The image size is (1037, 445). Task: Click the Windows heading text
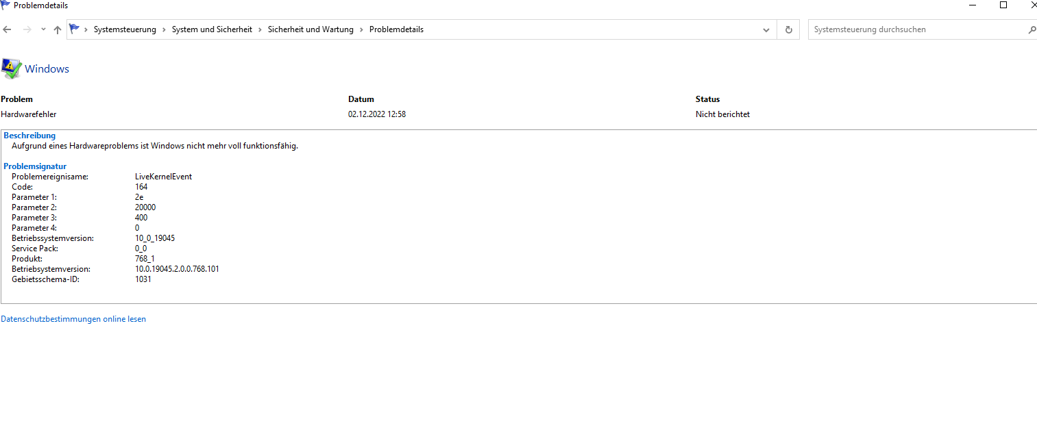click(47, 69)
